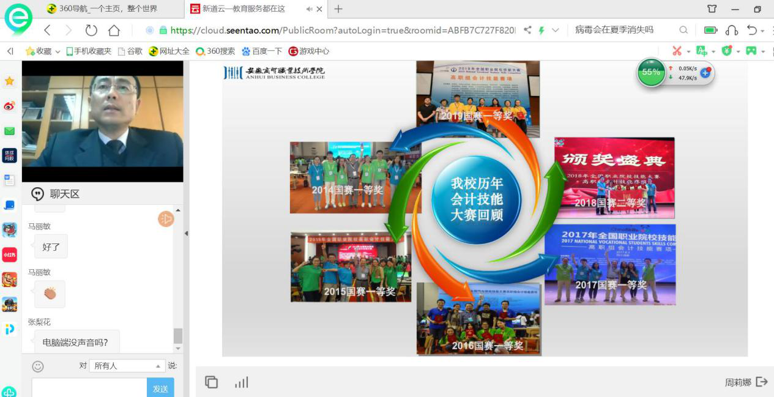Open a new browser tab with plus button

click(x=338, y=9)
